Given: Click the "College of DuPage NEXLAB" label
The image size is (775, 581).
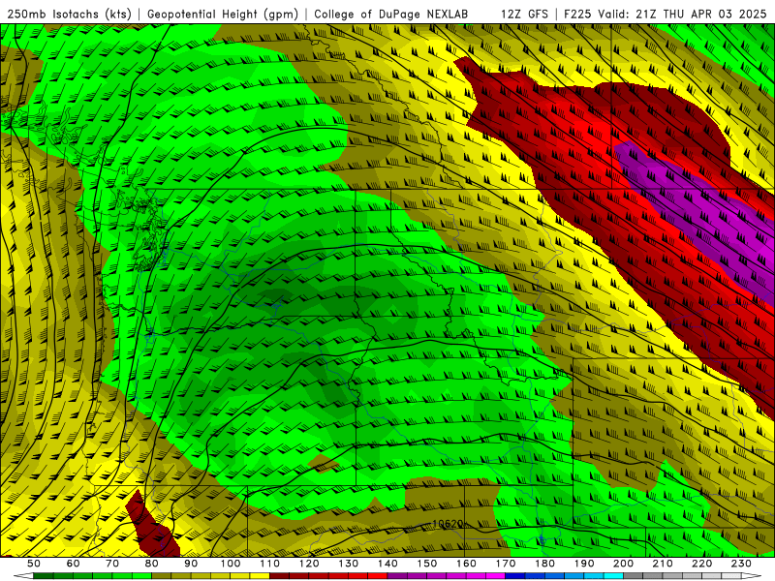Looking at the screenshot, I should [x=391, y=15].
